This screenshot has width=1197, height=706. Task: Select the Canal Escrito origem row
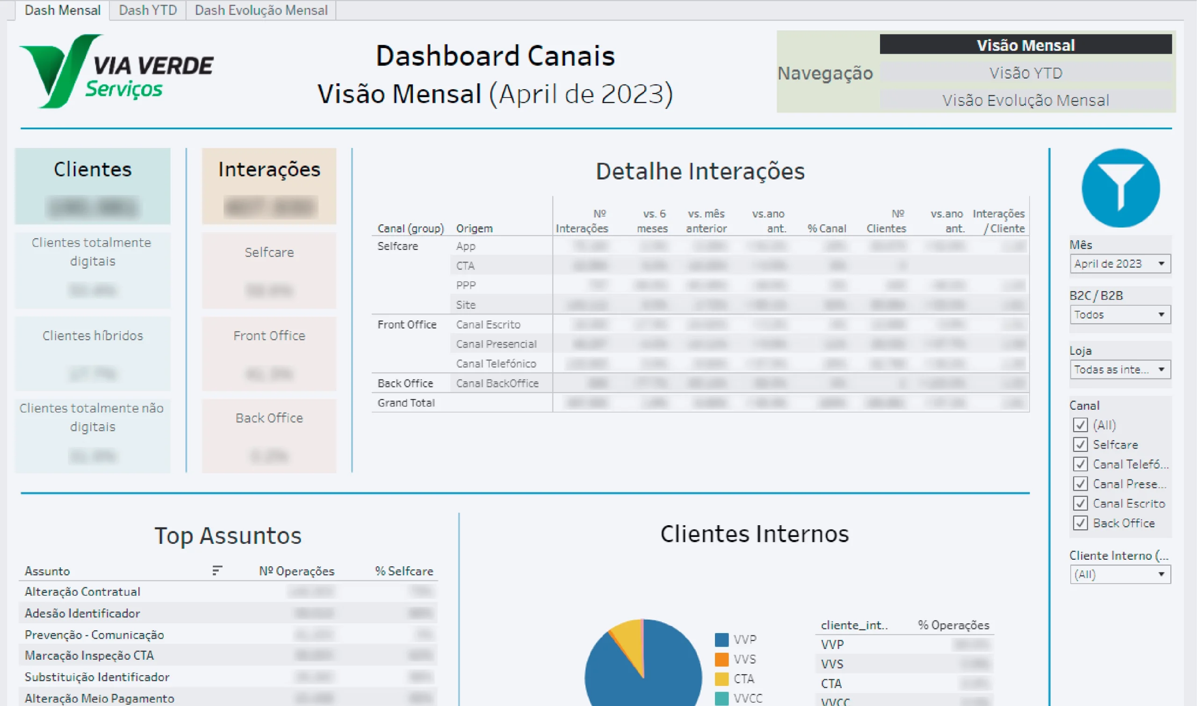click(739, 324)
